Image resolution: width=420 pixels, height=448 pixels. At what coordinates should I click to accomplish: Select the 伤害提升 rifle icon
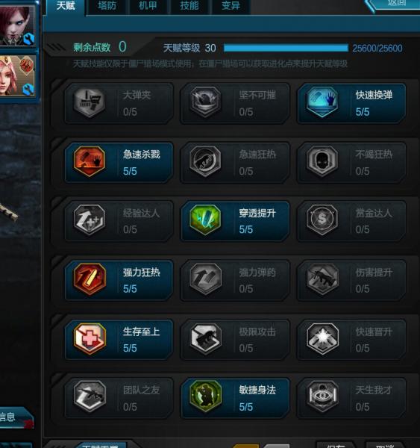pos(322,279)
